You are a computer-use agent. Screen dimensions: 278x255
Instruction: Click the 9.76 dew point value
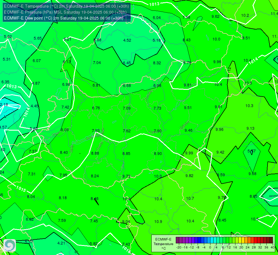221,198
